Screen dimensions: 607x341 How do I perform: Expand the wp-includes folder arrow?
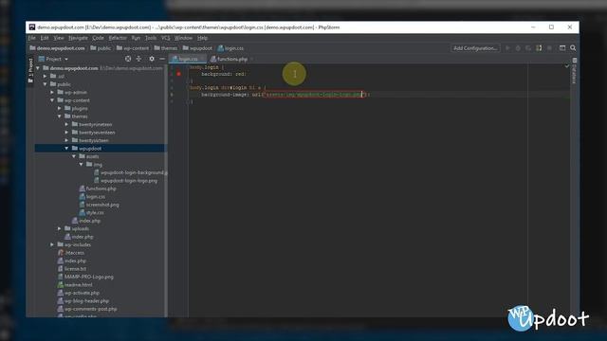[x=52, y=244]
